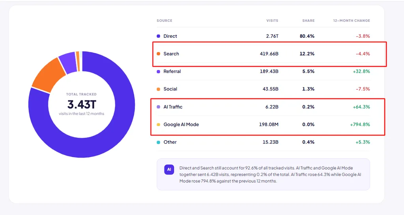Select the AI Traffic source label
404x215 pixels.
pos(173,107)
